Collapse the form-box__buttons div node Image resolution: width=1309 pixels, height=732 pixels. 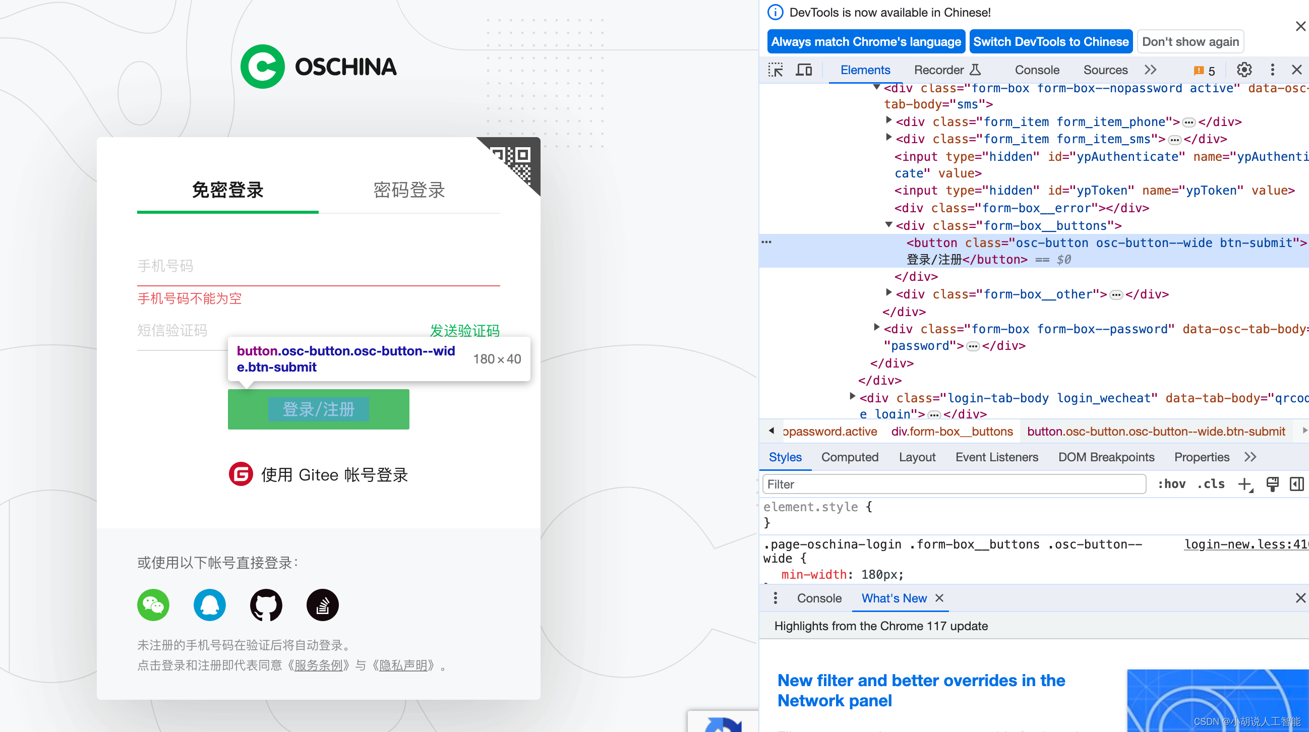pos(888,224)
